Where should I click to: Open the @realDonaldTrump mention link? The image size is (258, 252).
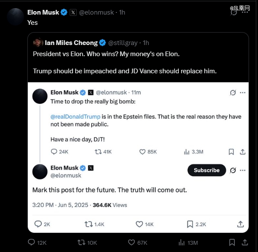pos(75,117)
